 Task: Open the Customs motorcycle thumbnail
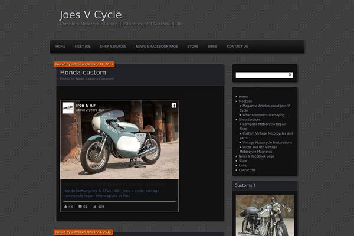point(265,215)
